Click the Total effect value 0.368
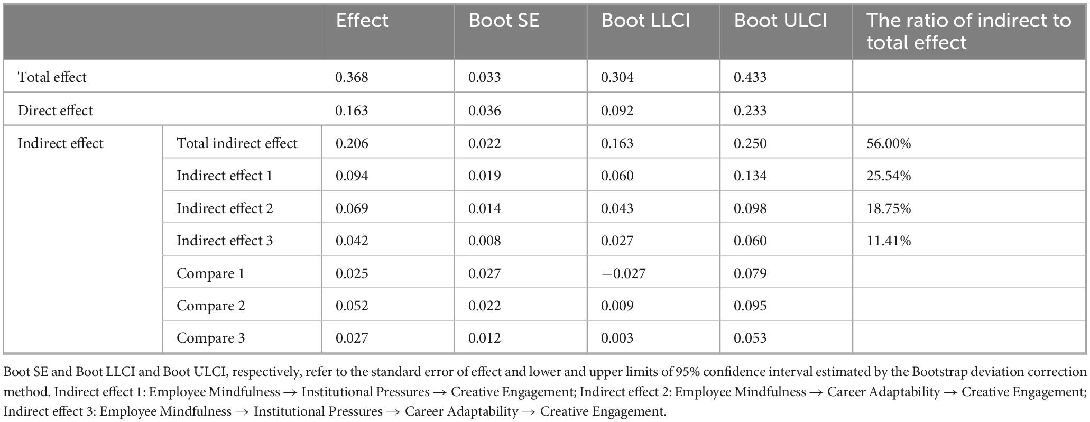This screenshot has width=1090, height=422. tap(352, 77)
